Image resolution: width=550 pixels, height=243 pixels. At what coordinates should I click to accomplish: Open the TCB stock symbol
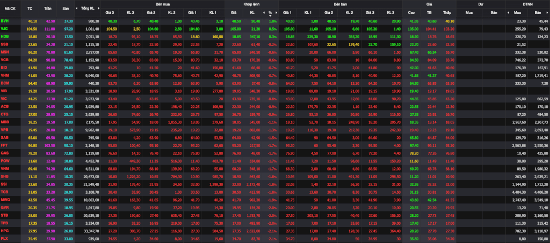[5, 191]
